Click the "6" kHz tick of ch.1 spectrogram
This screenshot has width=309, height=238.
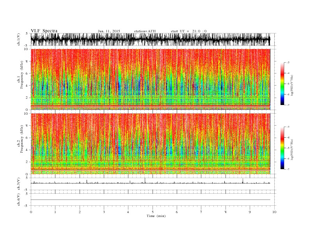pyautogui.click(x=27, y=73)
